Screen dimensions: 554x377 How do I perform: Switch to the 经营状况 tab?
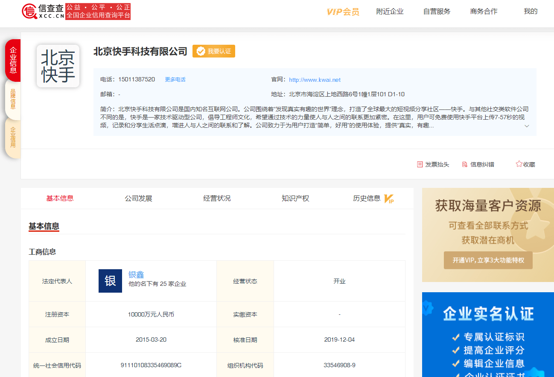(x=217, y=199)
